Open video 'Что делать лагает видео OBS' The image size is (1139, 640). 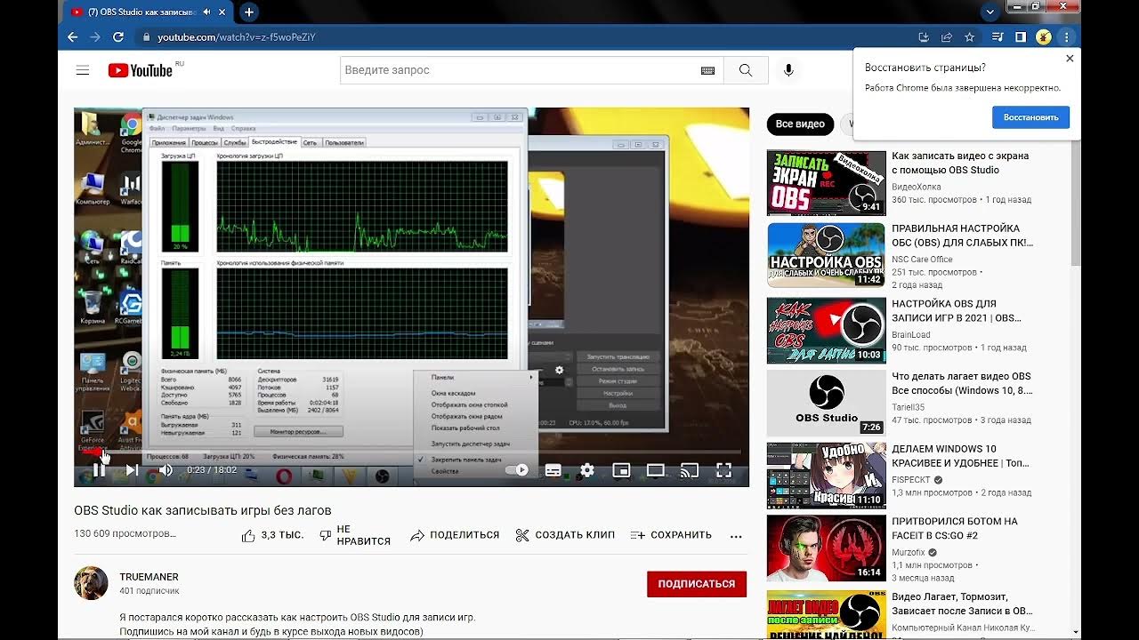pyautogui.click(x=962, y=383)
